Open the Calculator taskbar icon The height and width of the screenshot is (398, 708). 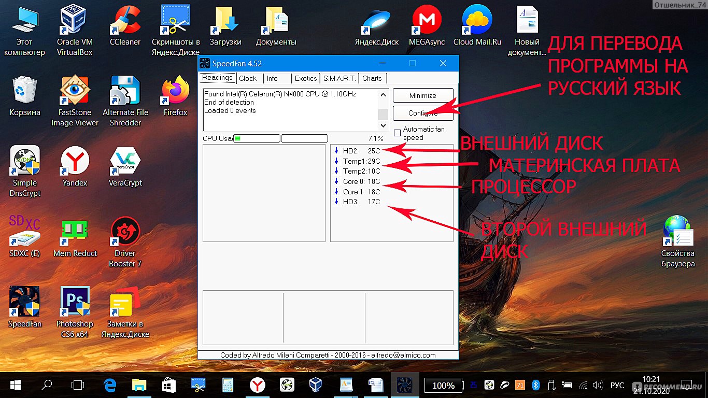(228, 385)
